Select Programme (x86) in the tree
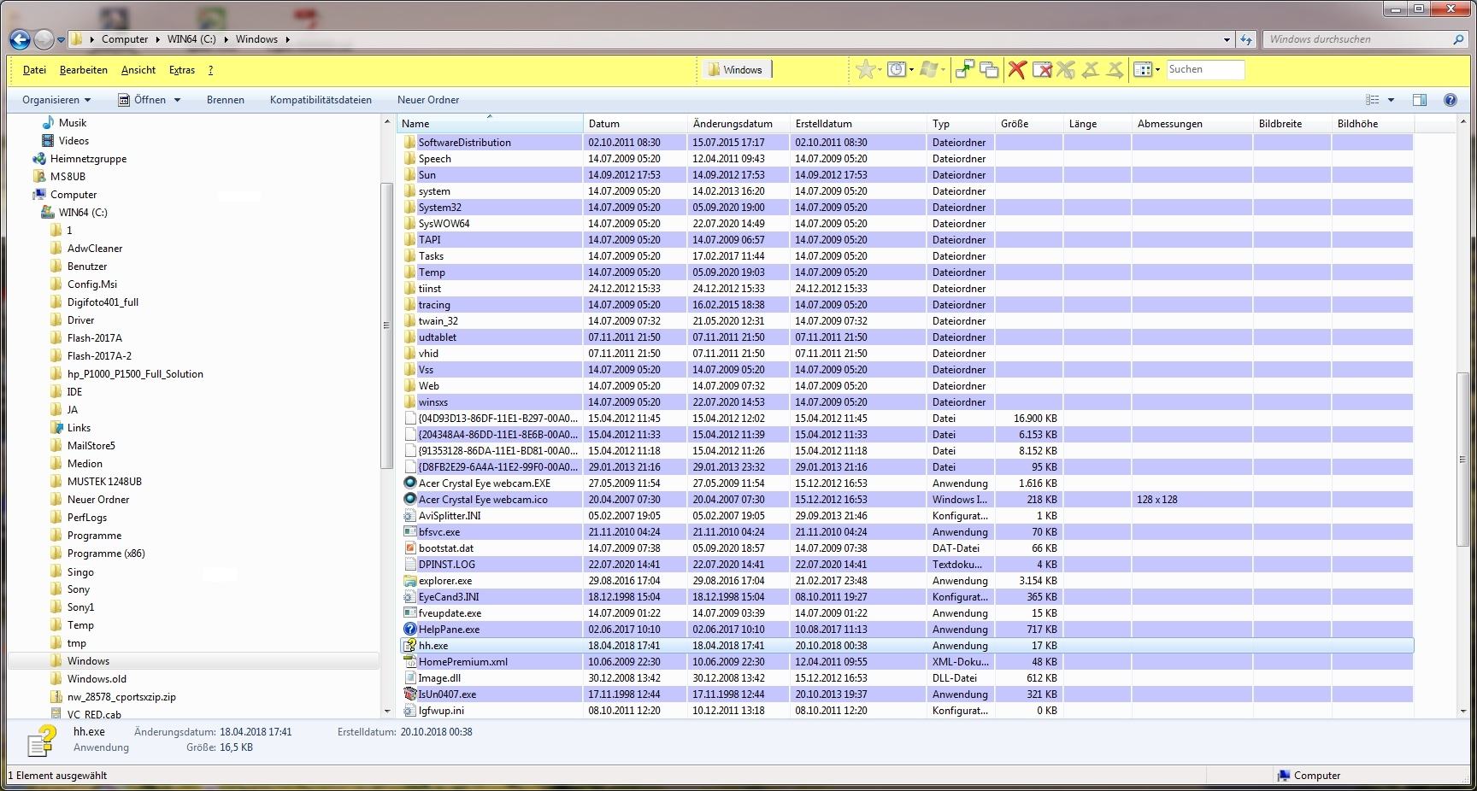Image resolution: width=1477 pixels, height=791 pixels. tap(106, 554)
